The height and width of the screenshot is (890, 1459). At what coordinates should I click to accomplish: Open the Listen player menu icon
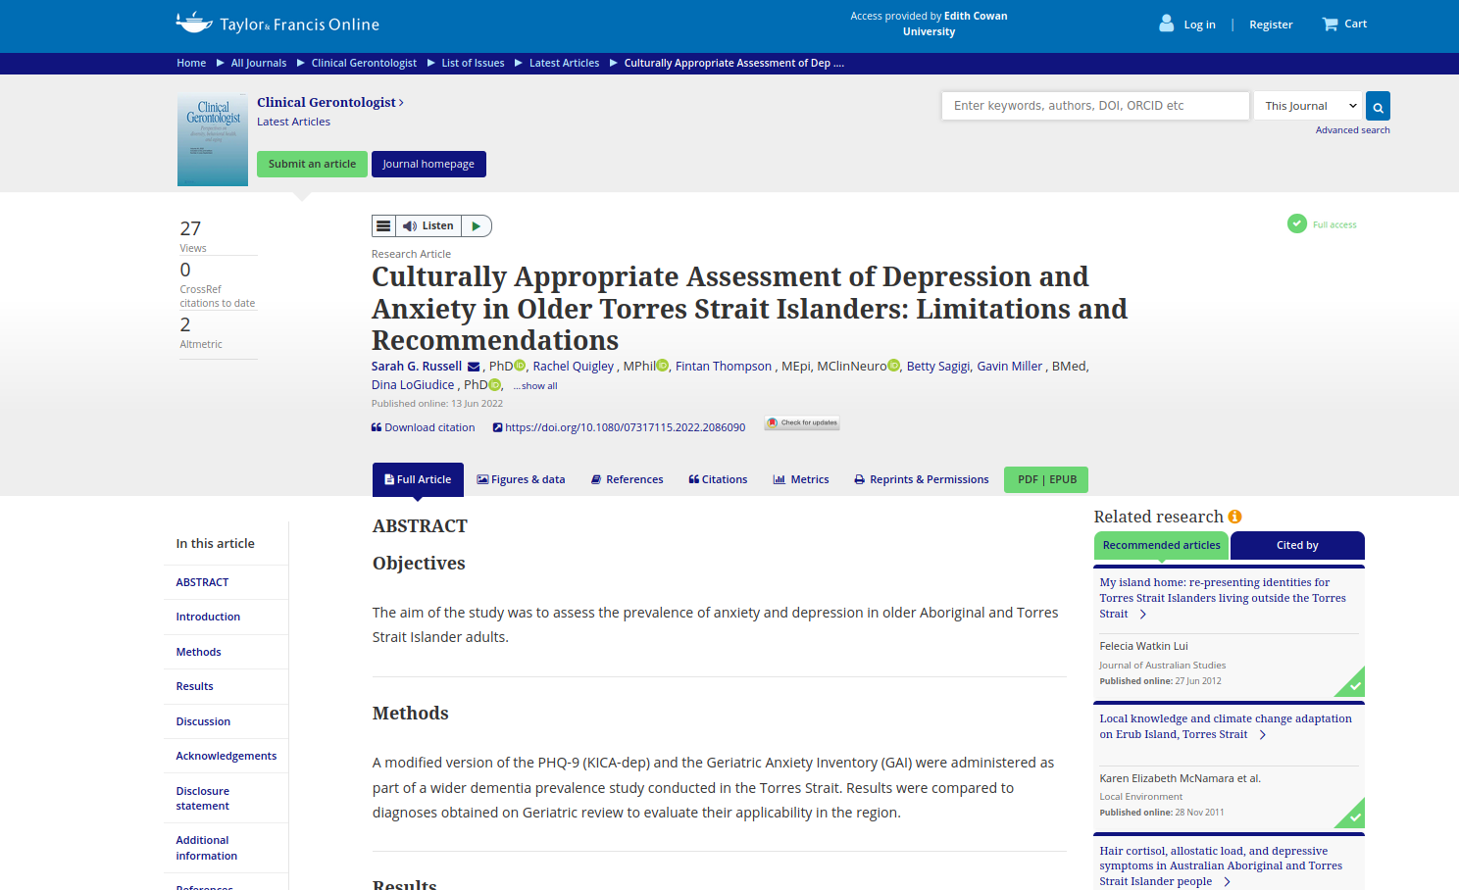point(383,226)
